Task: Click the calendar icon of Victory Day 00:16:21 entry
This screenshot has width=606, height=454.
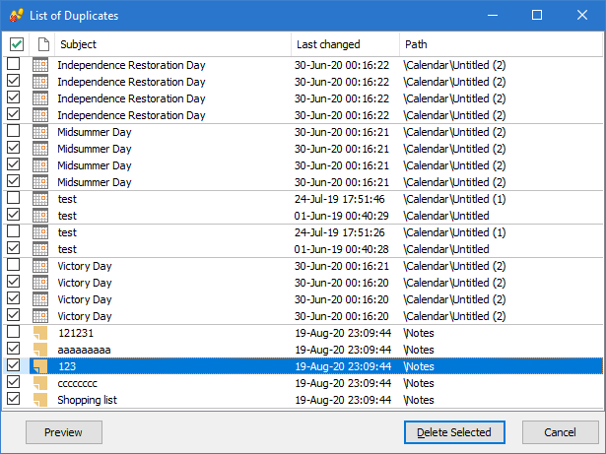Action: 40,266
